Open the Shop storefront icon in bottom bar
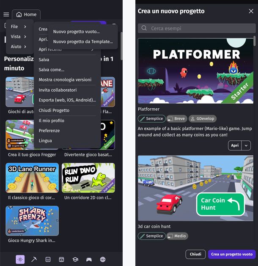Viewport: 258px width, 266px height. click(61, 259)
